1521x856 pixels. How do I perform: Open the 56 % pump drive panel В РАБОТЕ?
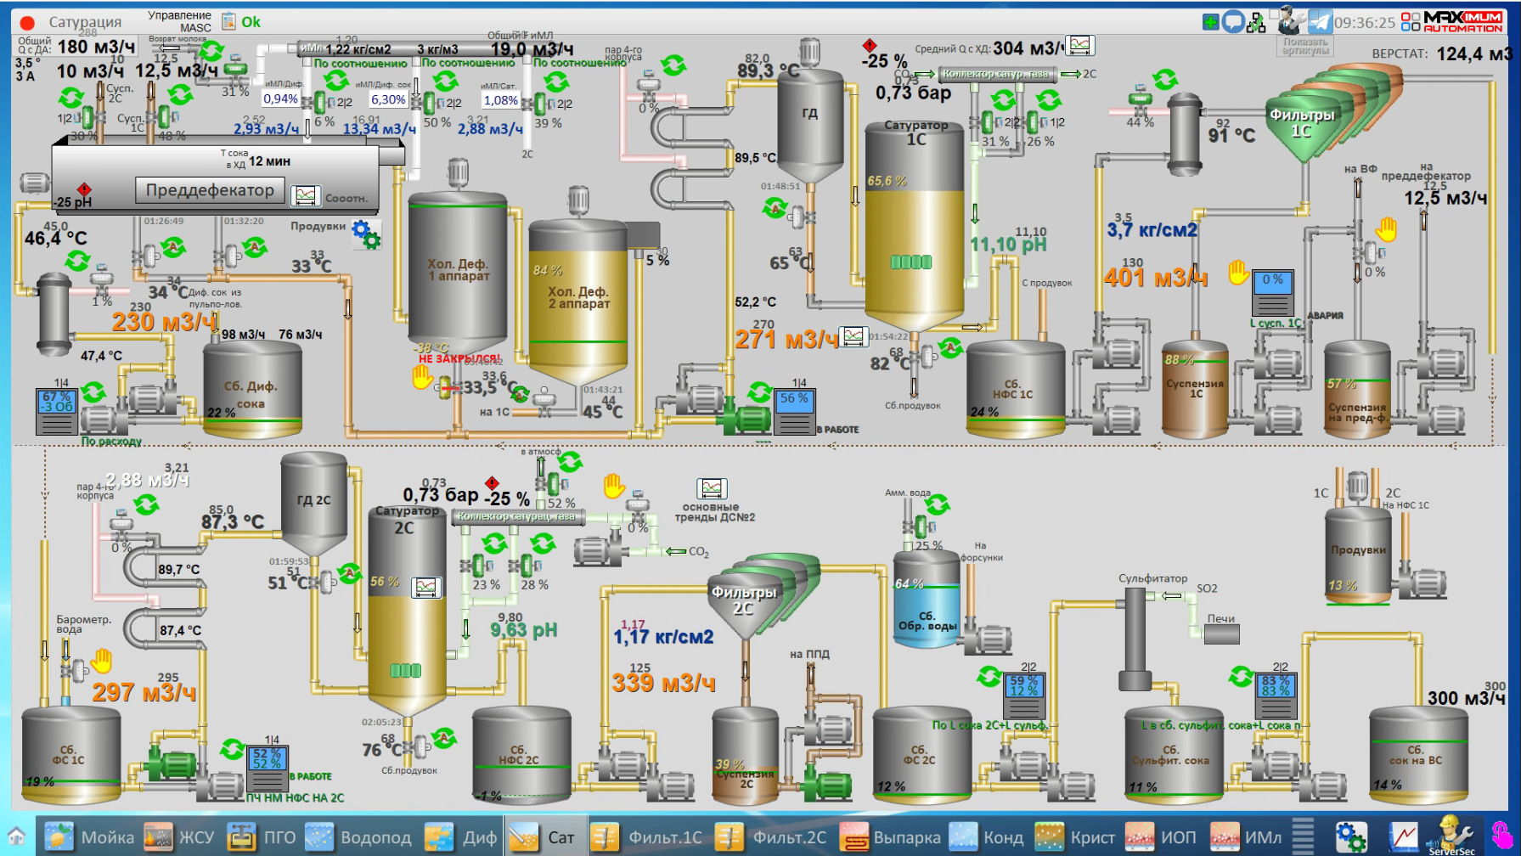coord(795,411)
